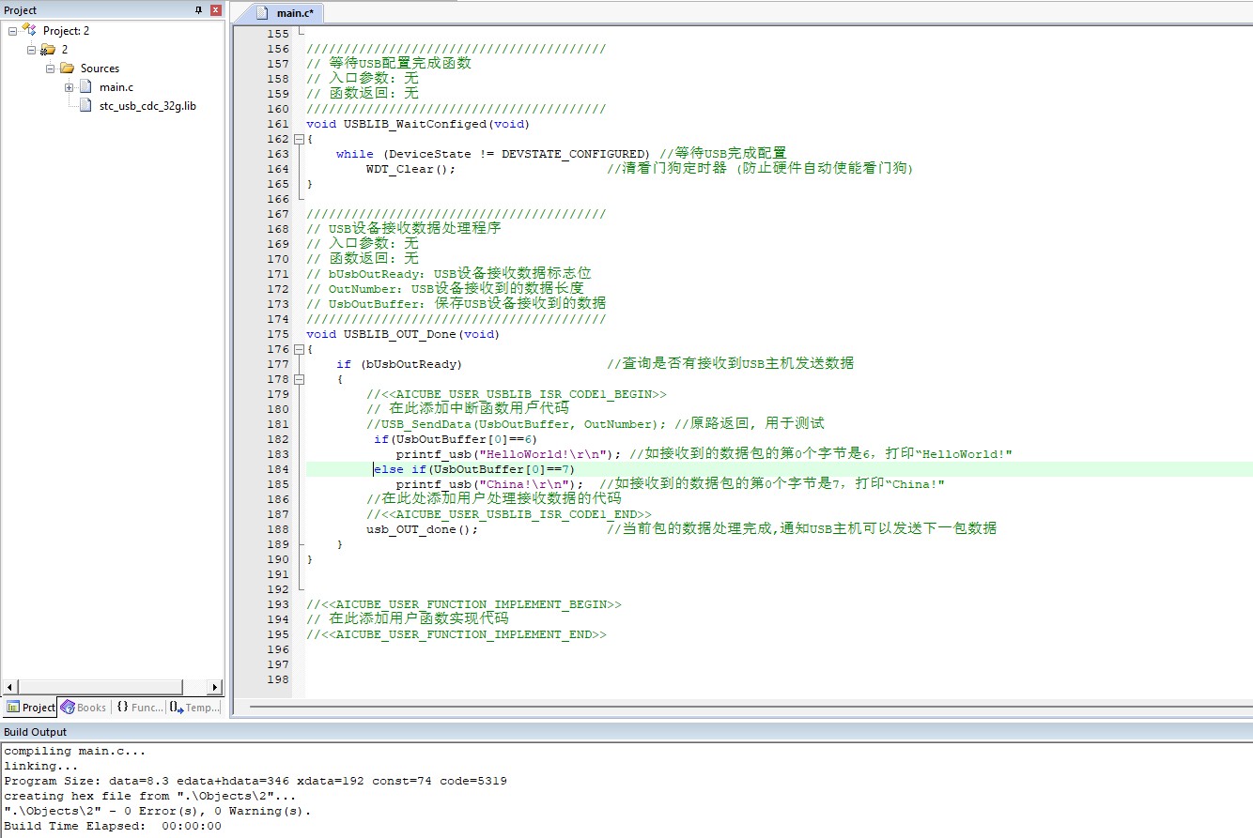Collapse the target 2 tree node
The height and width of the screenshot is (838, 1253).
click(x=32, y=50)
